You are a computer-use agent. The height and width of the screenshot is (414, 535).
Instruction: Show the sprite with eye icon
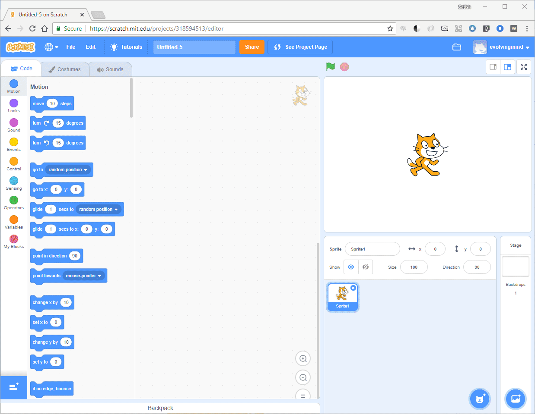[x=351, y=267]
